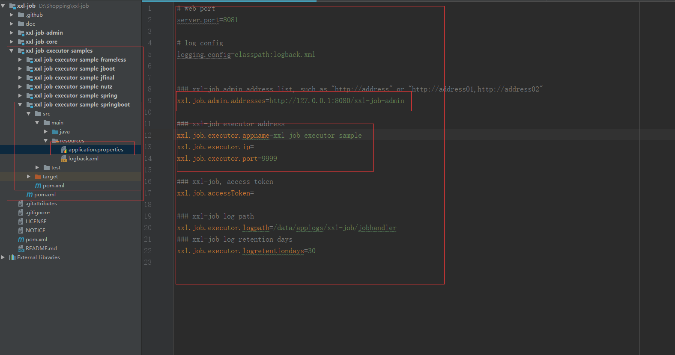Click the logback.xml file icon
675x355 pixels.
[64, 159]
